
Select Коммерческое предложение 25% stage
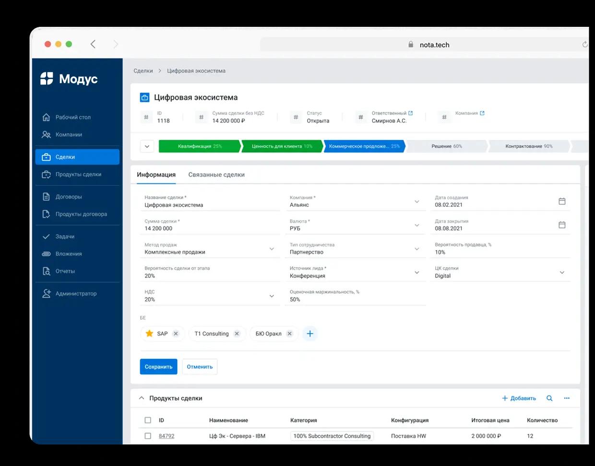point(364,146)
